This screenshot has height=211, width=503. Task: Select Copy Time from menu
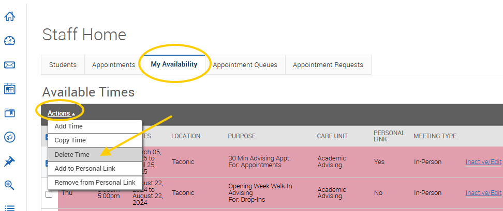point(70,140)
